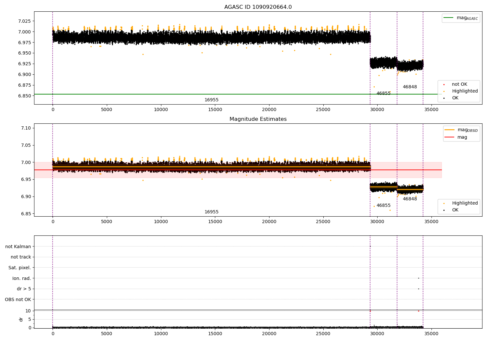Screen dimensions: 487x341
Task: Click the "not Kalman" row label
Action: click(18, 246)
